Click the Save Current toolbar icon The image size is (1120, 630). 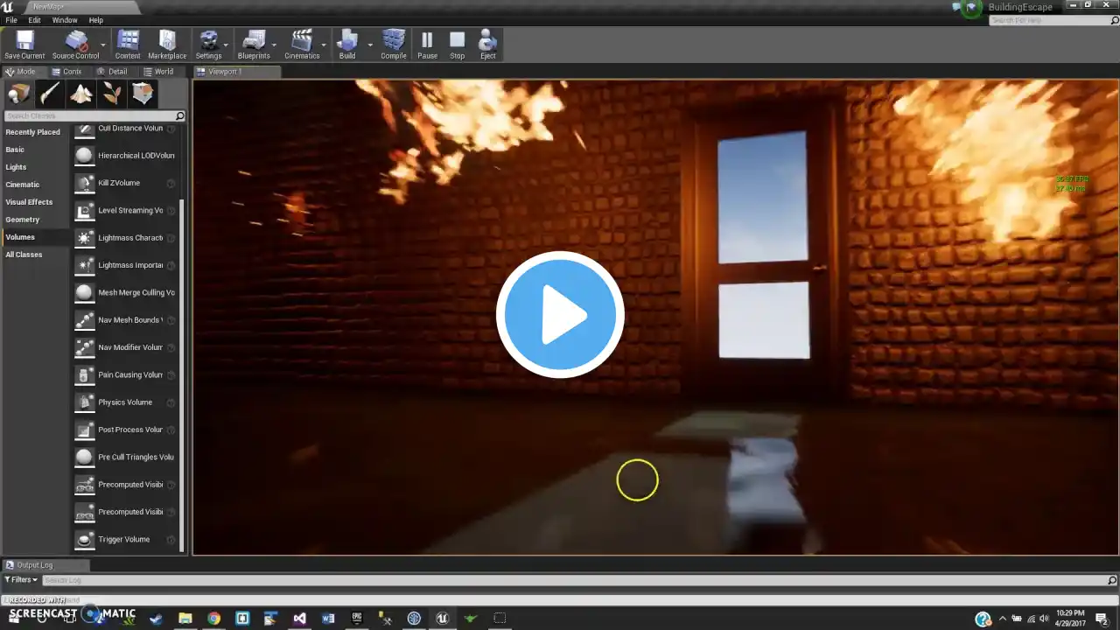click(x=24, y=44)
